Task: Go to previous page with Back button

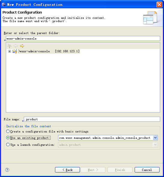Action: point(67,170)
